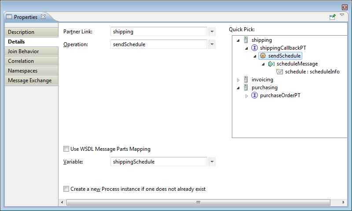Open the Variable dropdown arrow
This screenshot has width=352, height=211.
212,162
